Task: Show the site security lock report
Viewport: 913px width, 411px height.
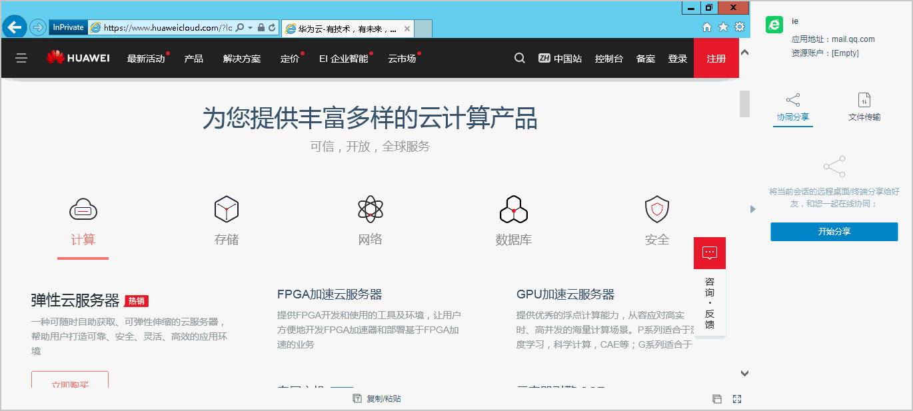Action: pos(261,28)
